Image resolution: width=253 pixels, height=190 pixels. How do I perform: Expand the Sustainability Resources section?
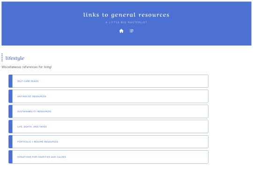[x=108, y=112]
